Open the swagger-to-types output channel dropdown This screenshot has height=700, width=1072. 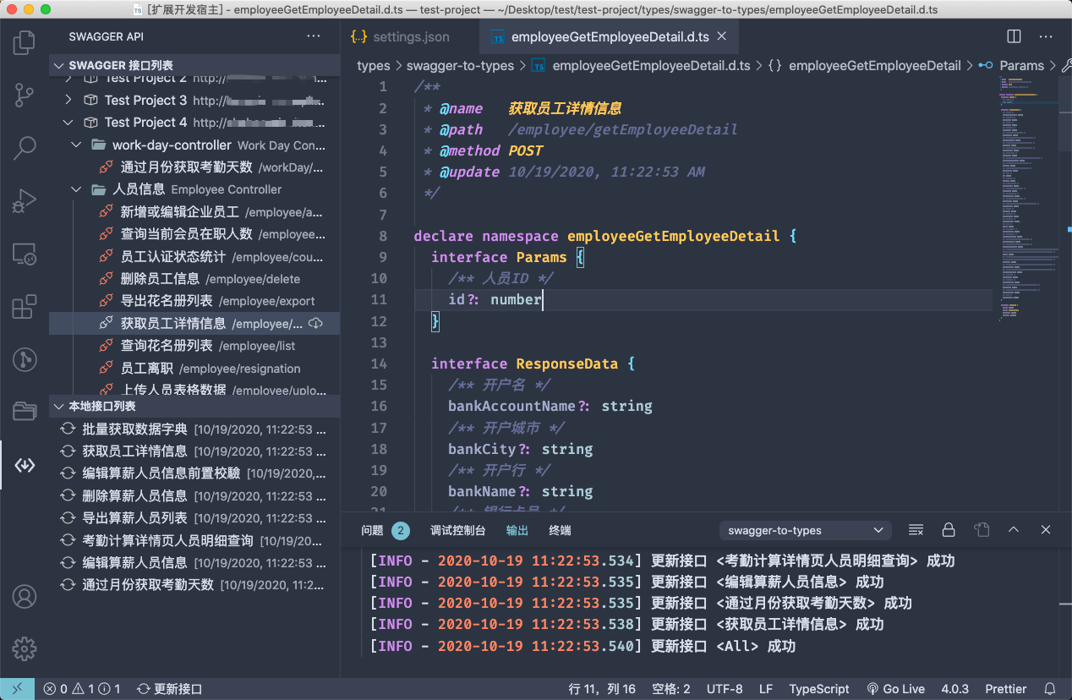(x=805, y=530)
